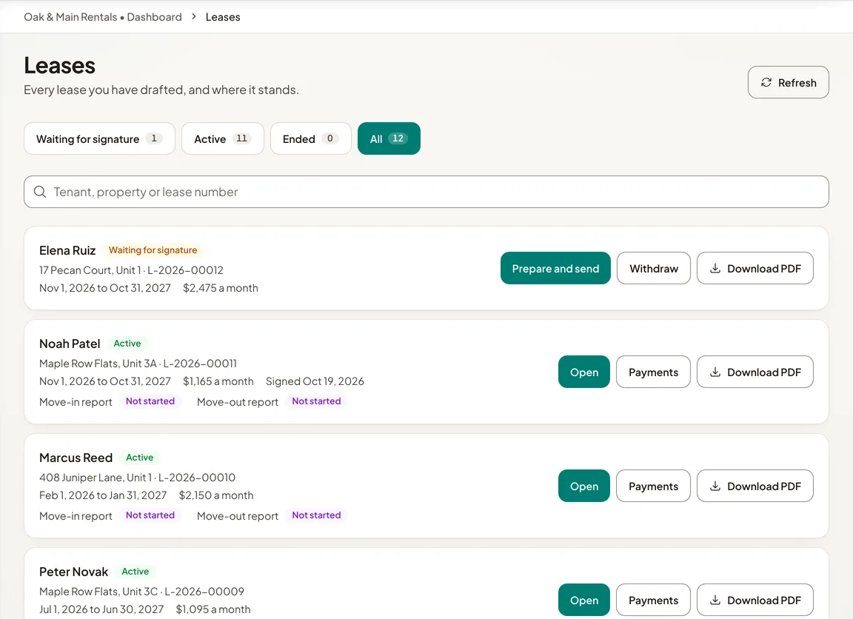
Task: Click the tenant name Marcus Reed
Action: click(76, 458)
